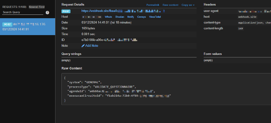Click the webhook.site request URL
Image resolution: width=271 pixels, height=123 pixels.
pos(123,11)
